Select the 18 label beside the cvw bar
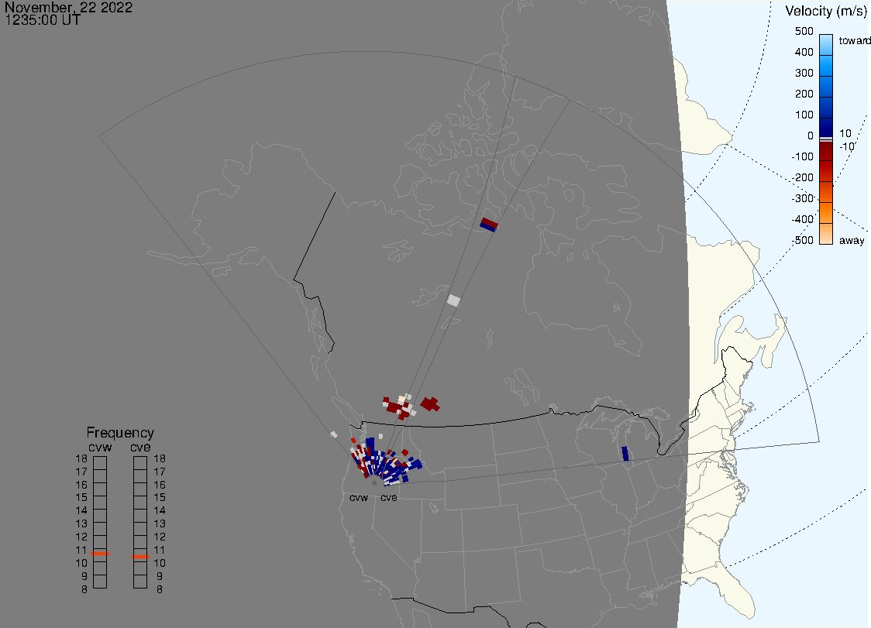 coord(81,459)
